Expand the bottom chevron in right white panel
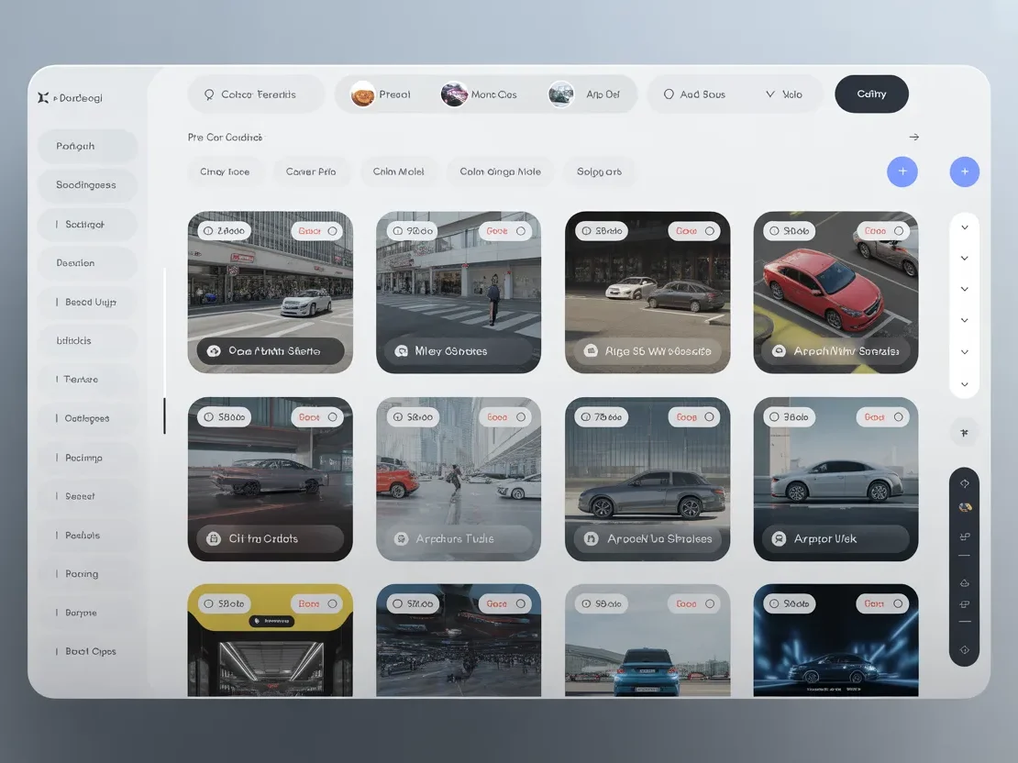Image resolution: width=1018 pixels, height=763 pixels. click(964, 384)
